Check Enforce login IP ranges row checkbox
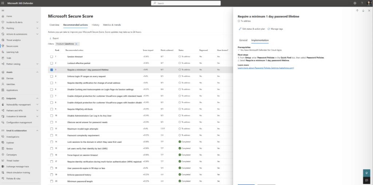The image size is (373, 185). [52, 76]
